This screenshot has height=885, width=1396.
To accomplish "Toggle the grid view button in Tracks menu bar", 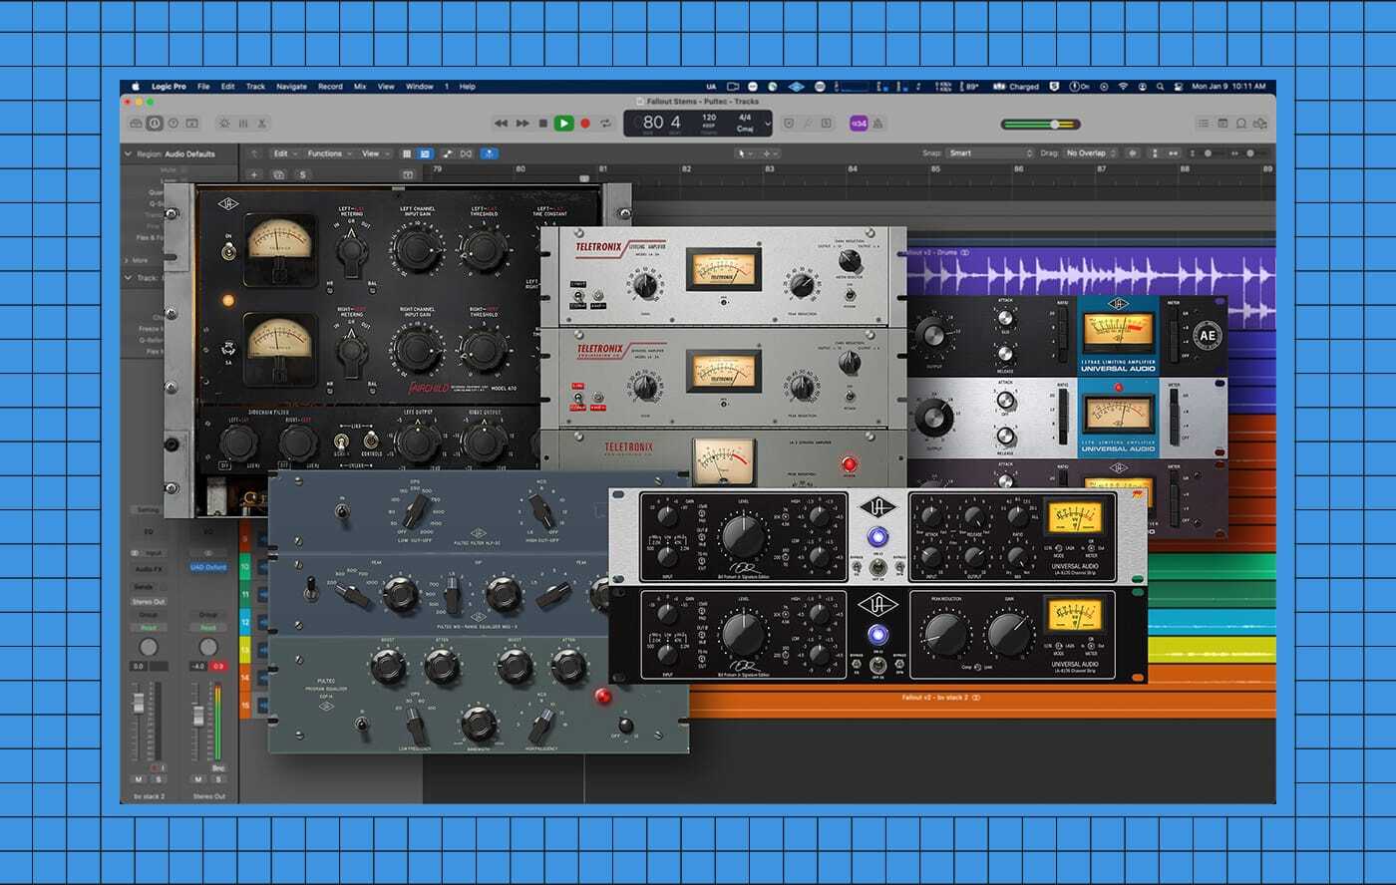I will 407,153.
